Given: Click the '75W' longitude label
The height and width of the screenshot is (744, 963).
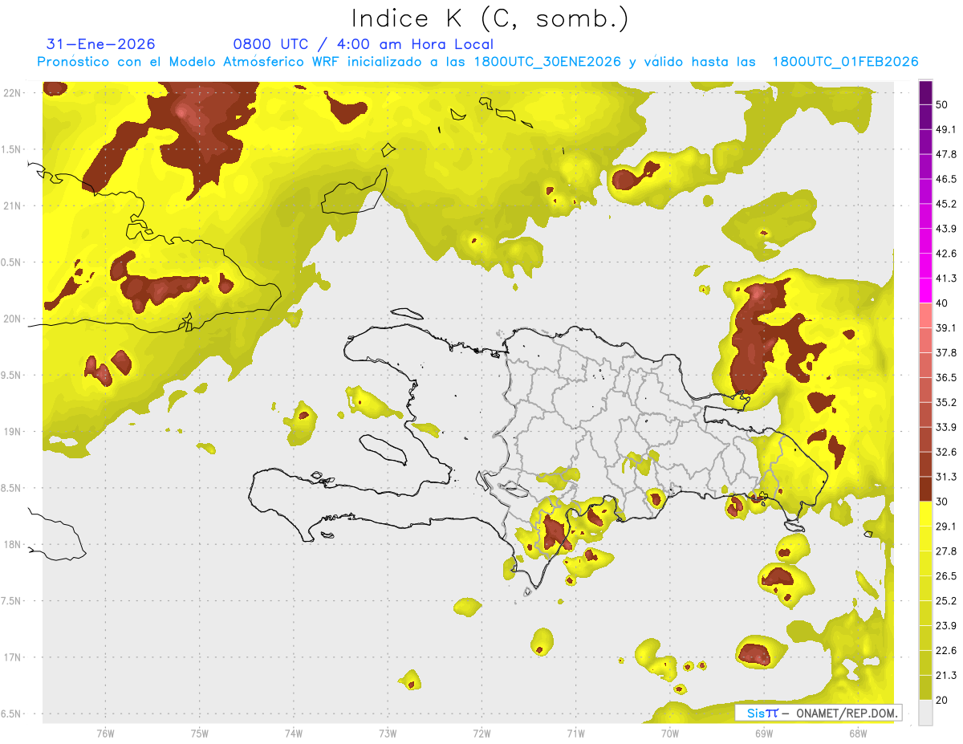Looking at the screenshot, I should click(199, 734).
